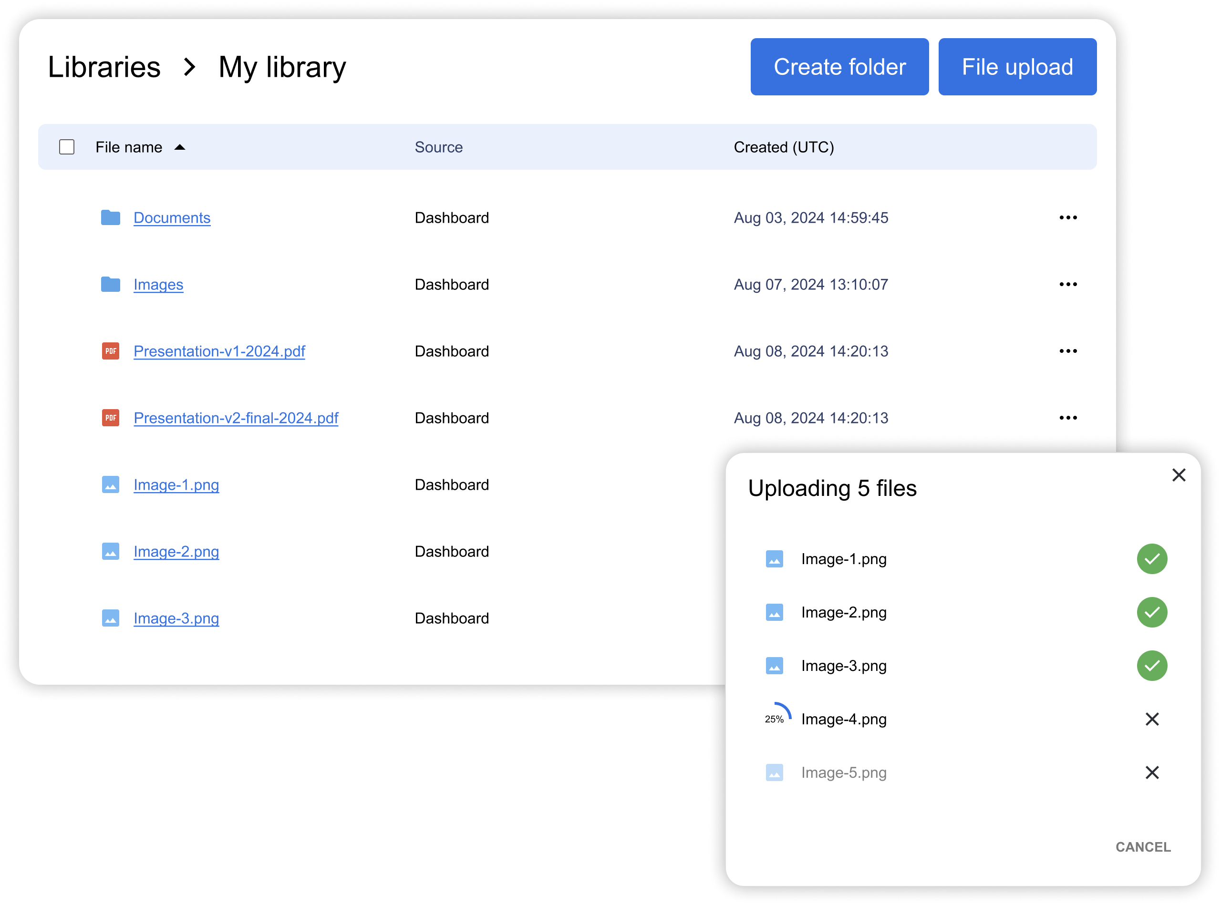Click the Documents folder icon
The height and width of the screenshot is (906, 1221).
[110, 218]
